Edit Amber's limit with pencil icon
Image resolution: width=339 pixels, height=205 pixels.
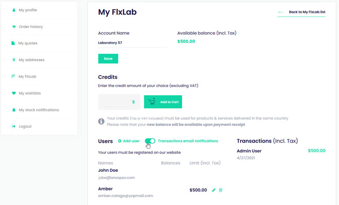[214, 190]
